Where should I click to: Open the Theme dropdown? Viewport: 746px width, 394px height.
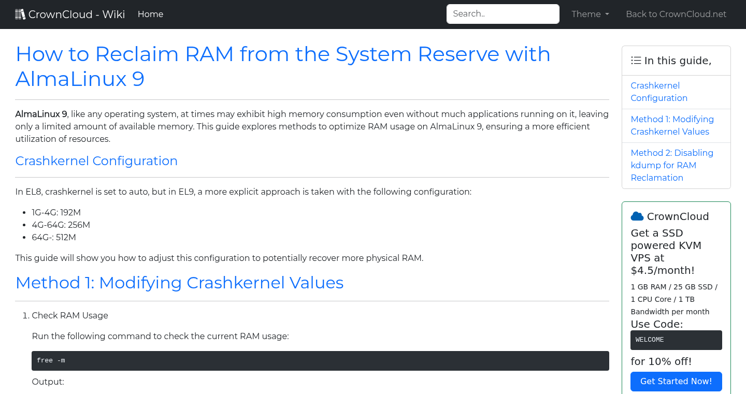[590, 14]
